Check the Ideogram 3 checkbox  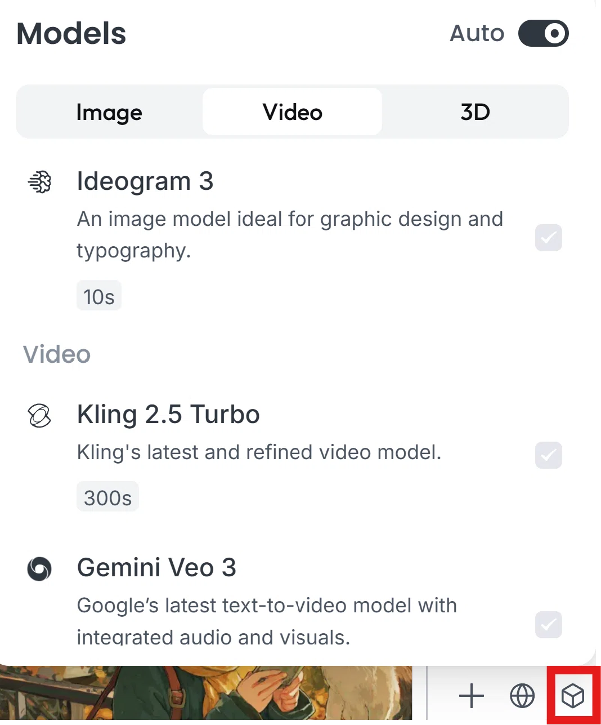click(x=549, y=238)
